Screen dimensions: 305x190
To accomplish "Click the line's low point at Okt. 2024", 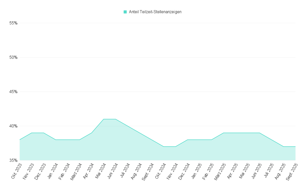I will click(x=163, y=147).
